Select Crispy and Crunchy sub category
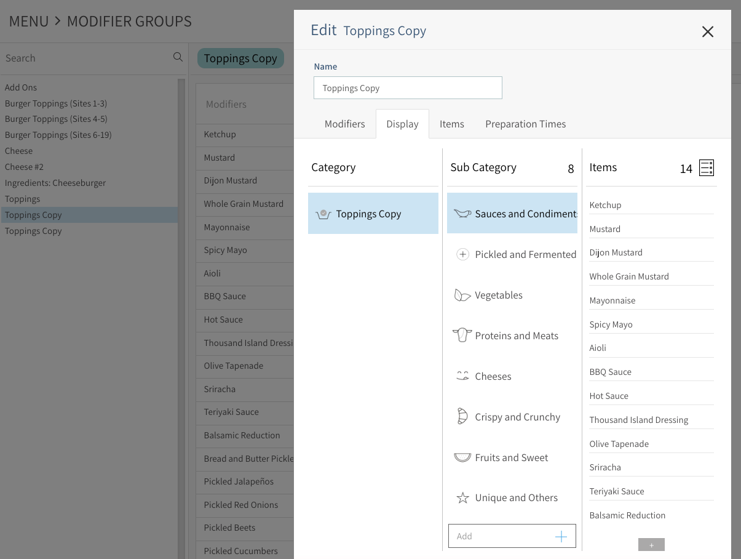 coord(512,417)
